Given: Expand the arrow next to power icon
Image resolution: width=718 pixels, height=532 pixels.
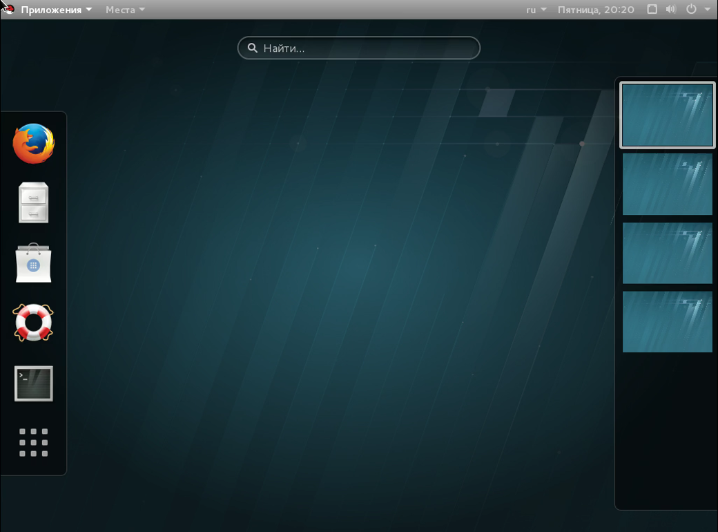Looking at the screenshot, I should [x=708, y=9].
